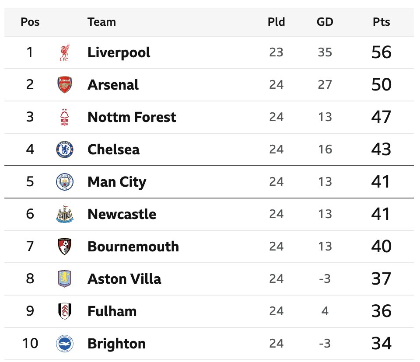
Task: Open the Bournemouth team link
Action: (133, 247)
